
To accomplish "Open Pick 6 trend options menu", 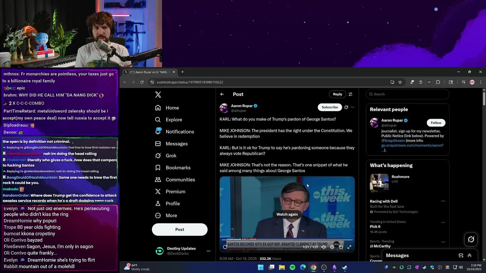I will pyautogui.click(x=443, y=223).
